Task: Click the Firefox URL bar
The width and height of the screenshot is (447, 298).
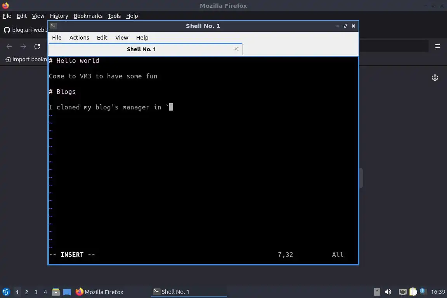Action: [393, 46]
